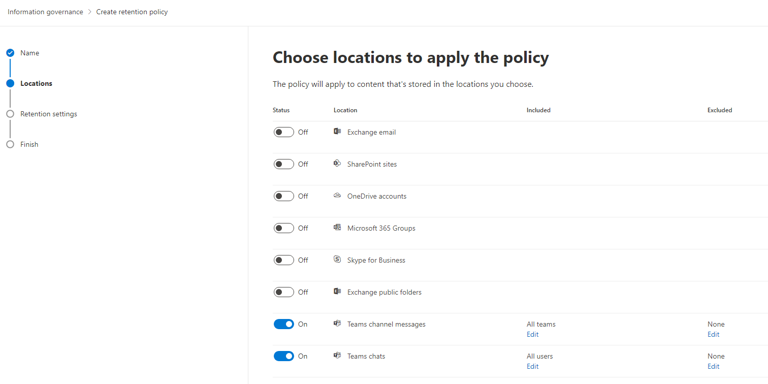768x384 pixels.
Task: Click the Exchange email location icon
Action: [x=337, y=132]
